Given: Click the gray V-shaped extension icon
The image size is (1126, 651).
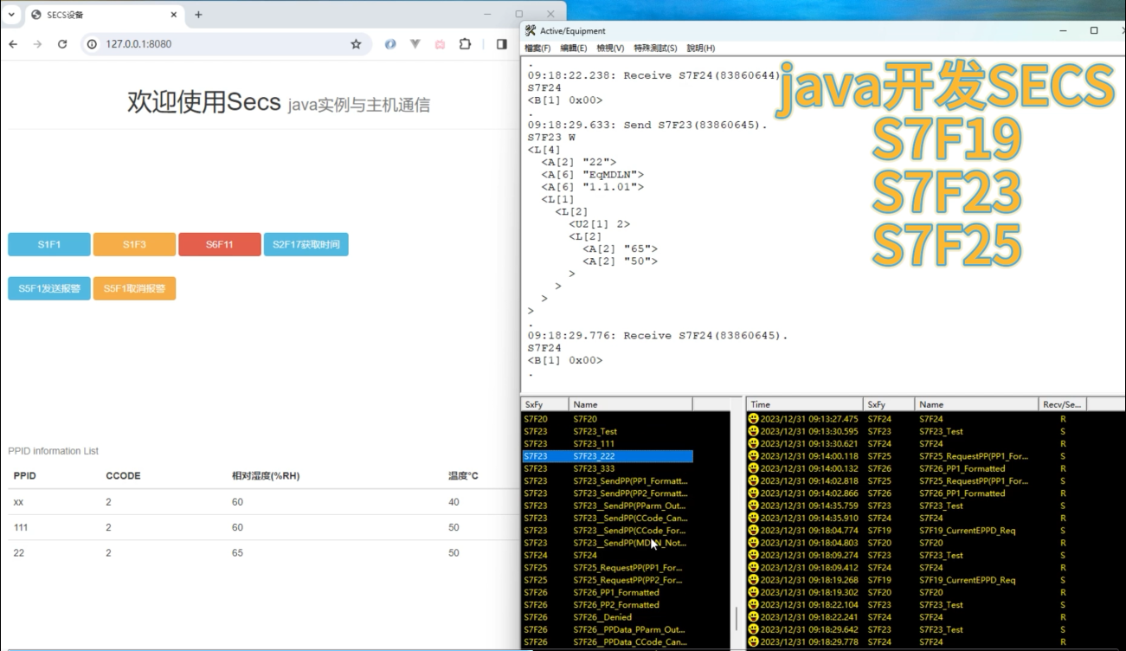Looking at the screenshot, I should 415,43.
